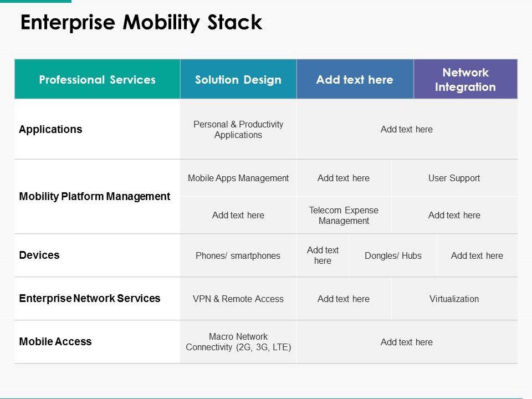Select the User Support cell
This screenshot has width=532, height=399.
point(454,178)
